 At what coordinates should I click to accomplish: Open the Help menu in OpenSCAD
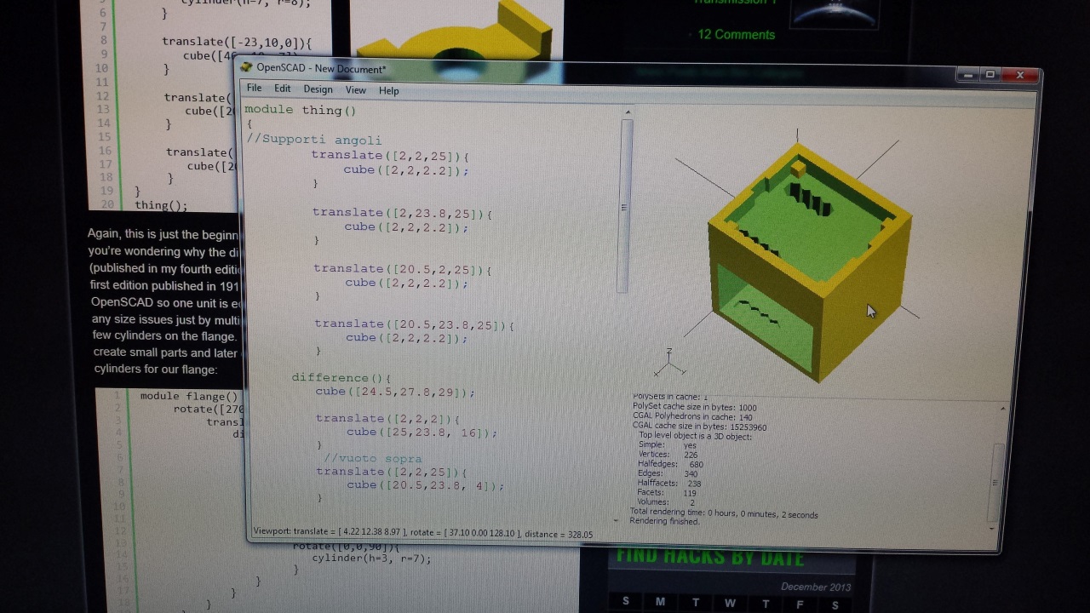[388, 91]
